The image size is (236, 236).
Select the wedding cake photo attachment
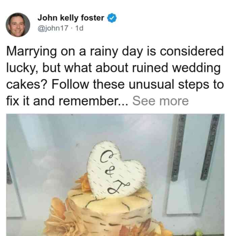click(x=115, y=175)
